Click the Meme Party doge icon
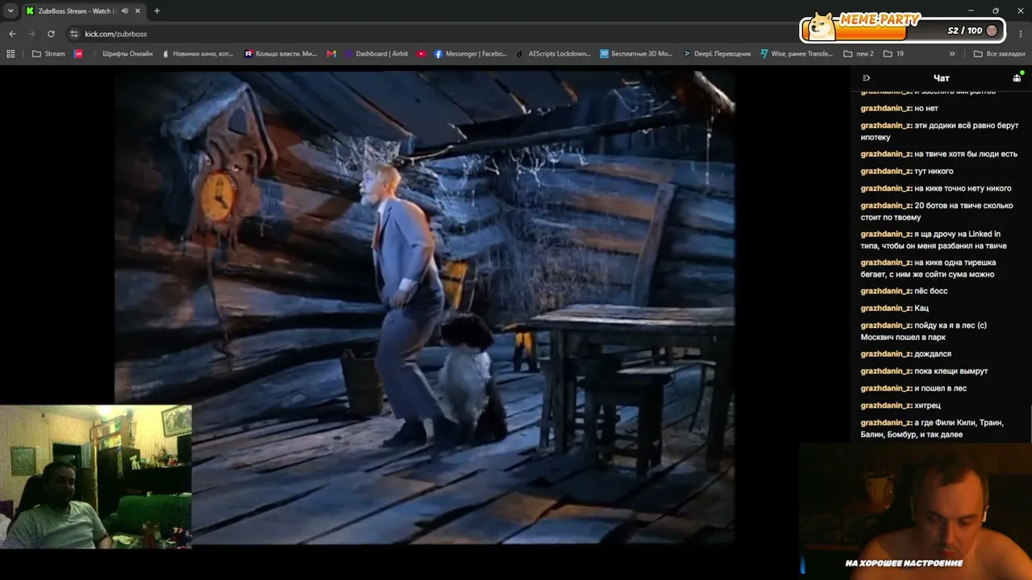The image size is (1032, 580). [822, 27]
